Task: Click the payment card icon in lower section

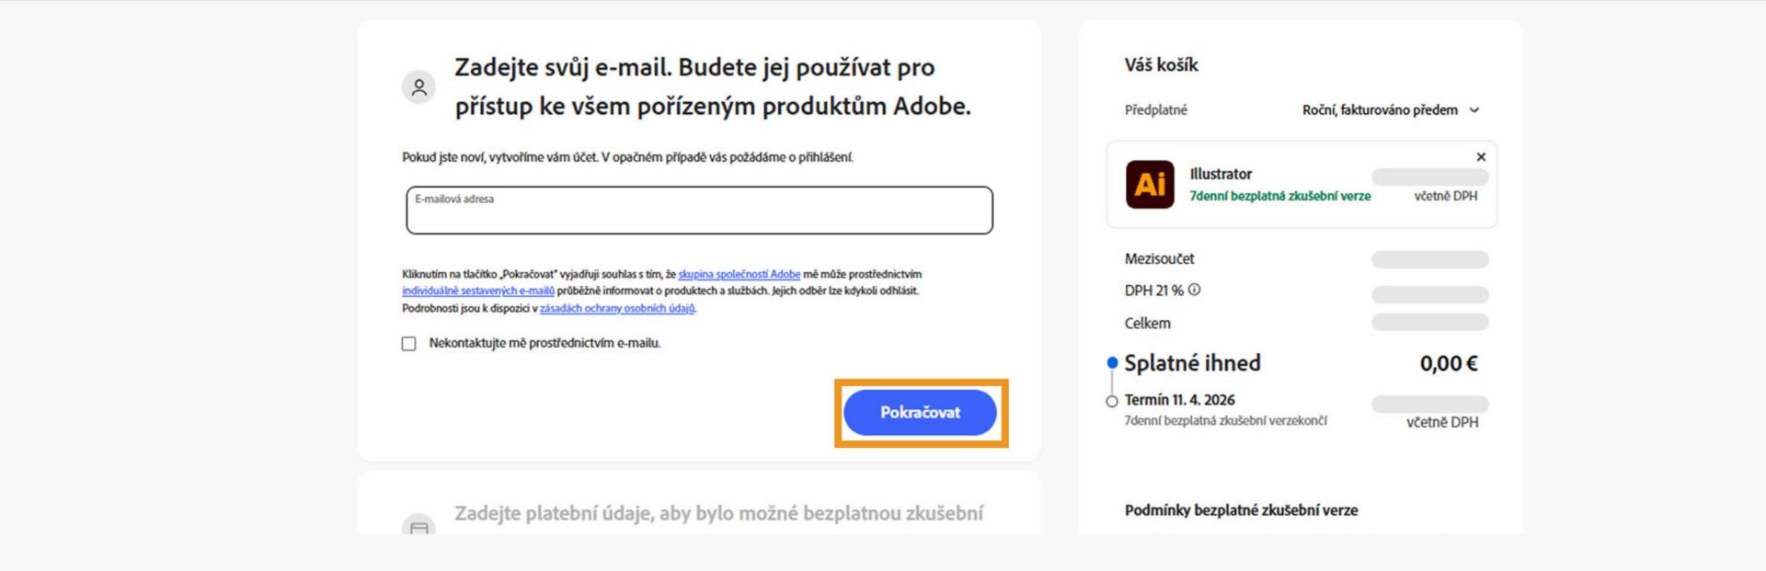Action: [421, 531]
